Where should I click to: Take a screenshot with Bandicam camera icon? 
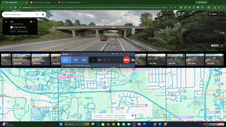pos(133,60)
